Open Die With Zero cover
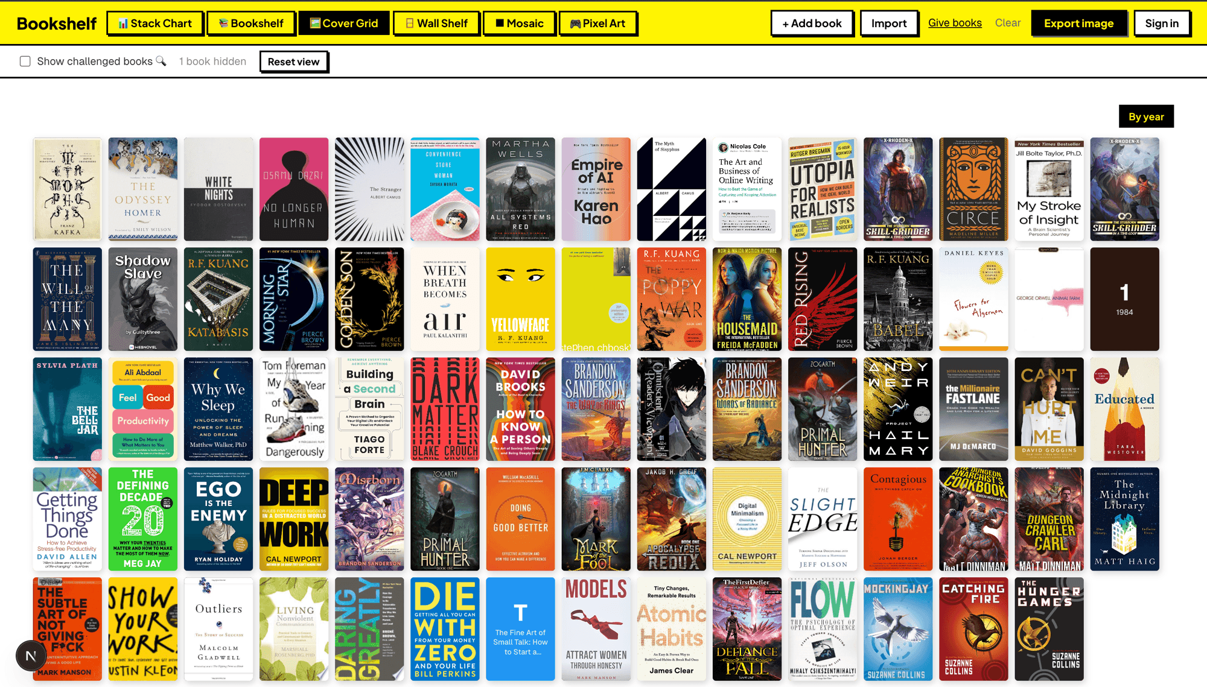This screenshot has height=687, width=1207. tap(445, 629)
